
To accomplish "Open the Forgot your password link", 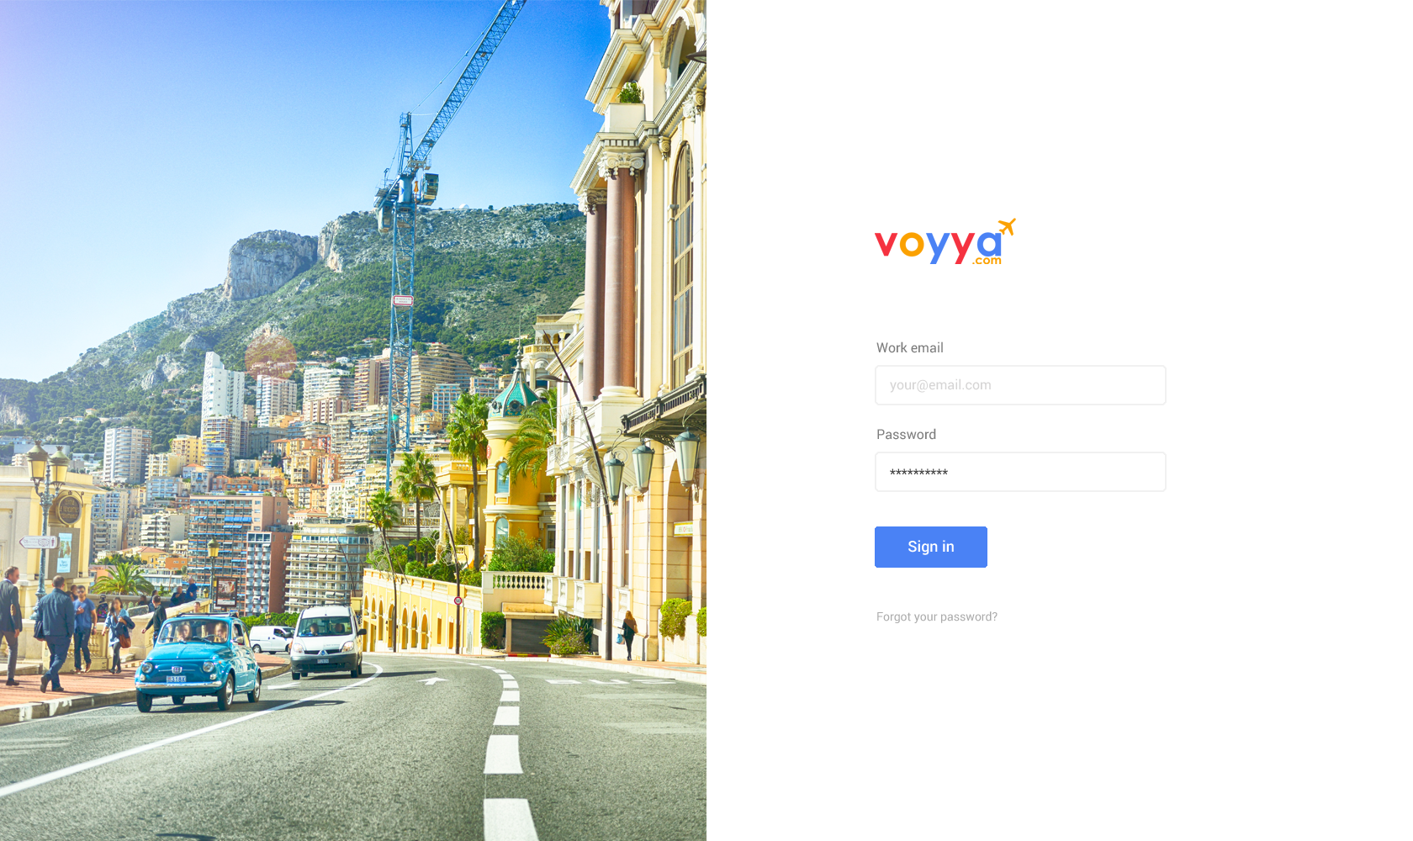I will point(937,616).
